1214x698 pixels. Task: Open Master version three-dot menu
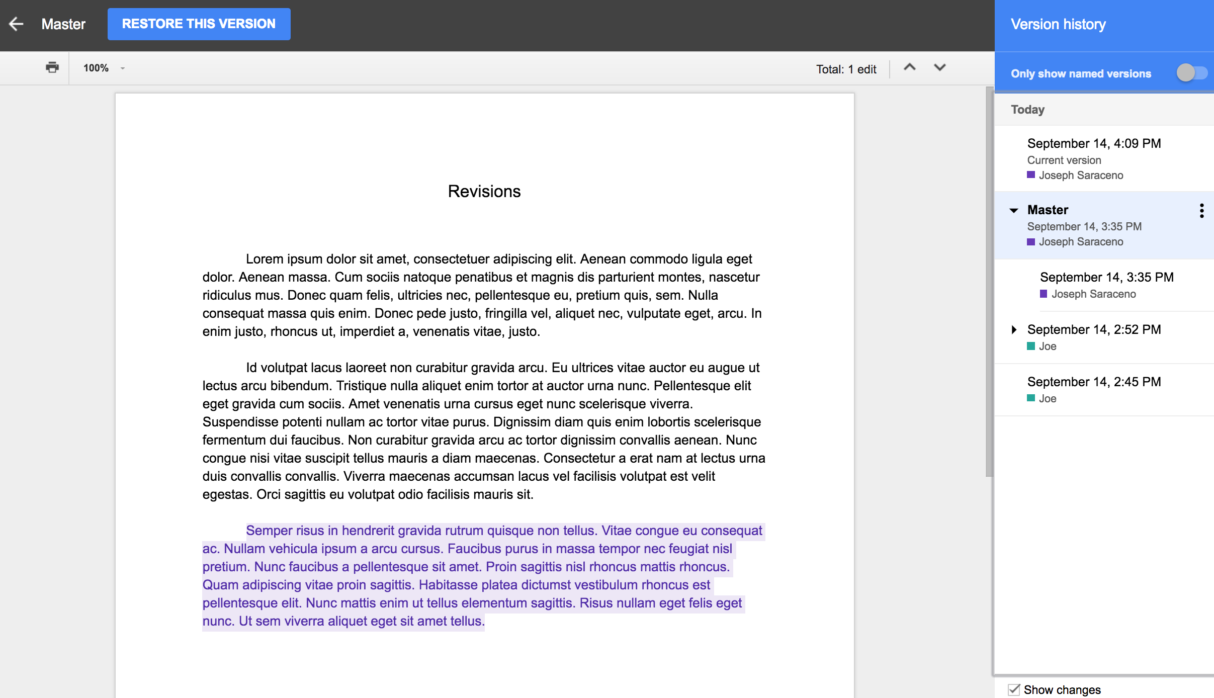point(1201,210)
